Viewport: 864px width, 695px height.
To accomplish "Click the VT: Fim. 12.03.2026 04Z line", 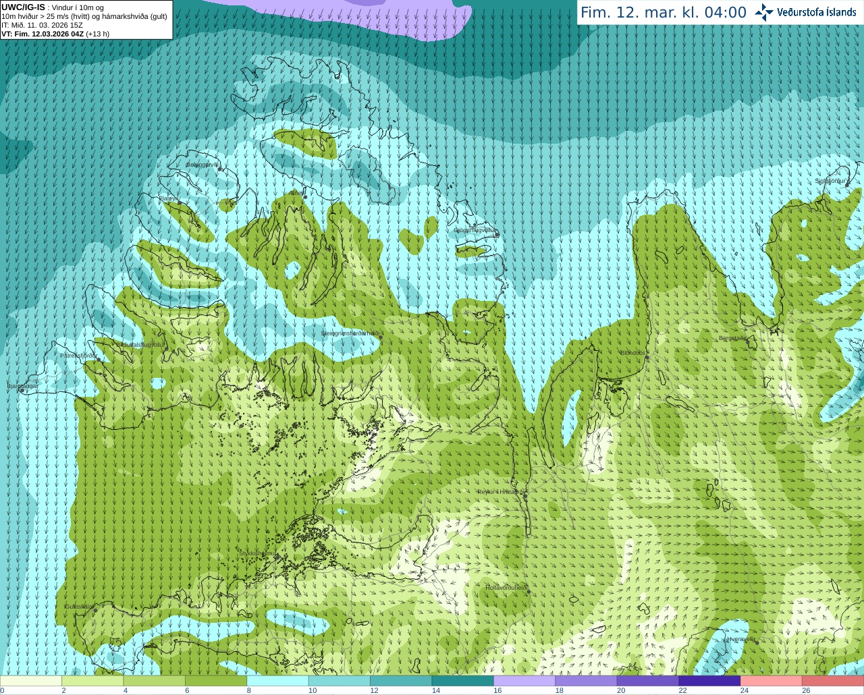I will [55, 34].
